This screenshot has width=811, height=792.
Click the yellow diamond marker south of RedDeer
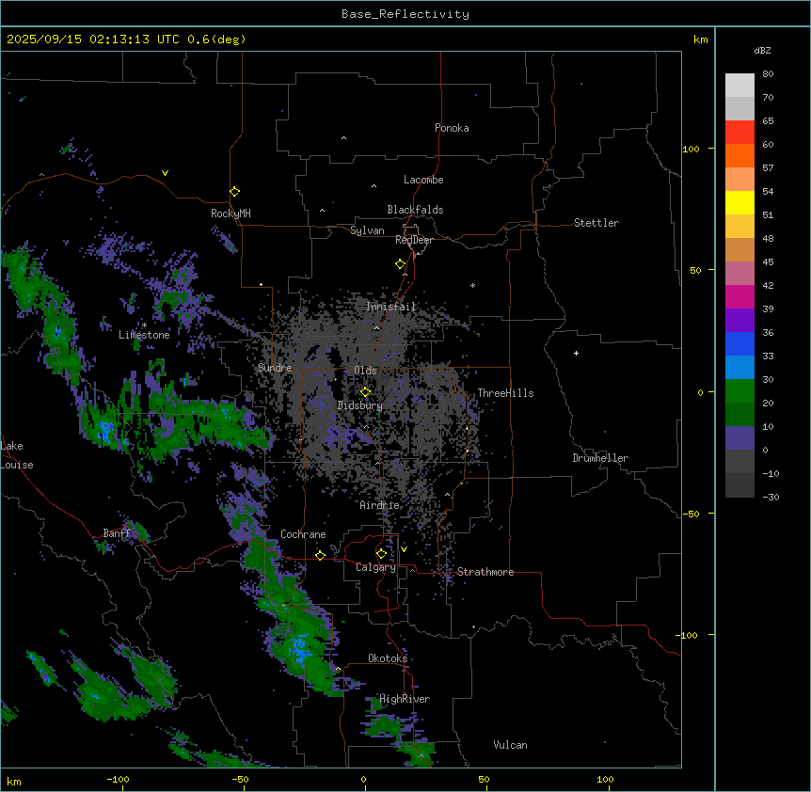coord(401,264)
